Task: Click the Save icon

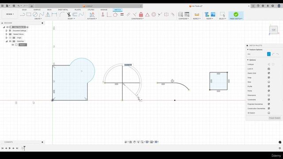Action: click(14, 6)
